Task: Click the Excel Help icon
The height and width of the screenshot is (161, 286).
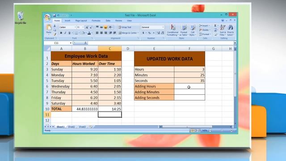Action: tap(223, 21)
